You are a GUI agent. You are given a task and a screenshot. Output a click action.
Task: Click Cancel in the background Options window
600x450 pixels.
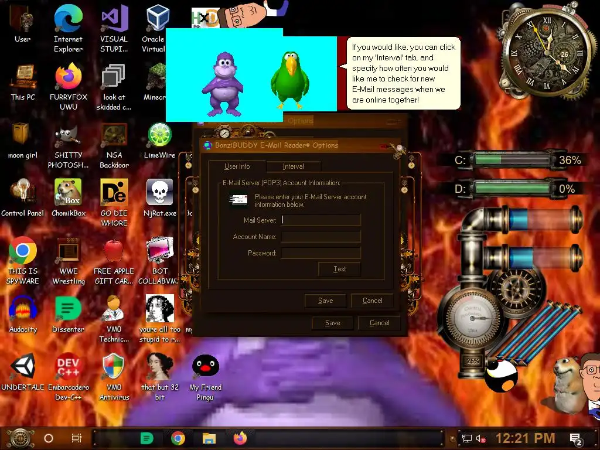tap(379, 323)
